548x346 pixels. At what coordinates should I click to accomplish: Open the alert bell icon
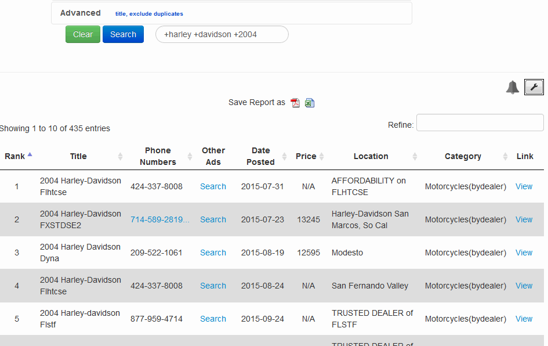(x=513, y=87)
